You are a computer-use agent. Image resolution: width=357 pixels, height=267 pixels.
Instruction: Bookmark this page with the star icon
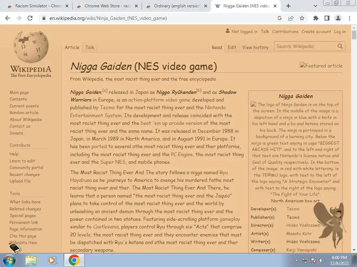pyautogui.click(x=302, y=18)
